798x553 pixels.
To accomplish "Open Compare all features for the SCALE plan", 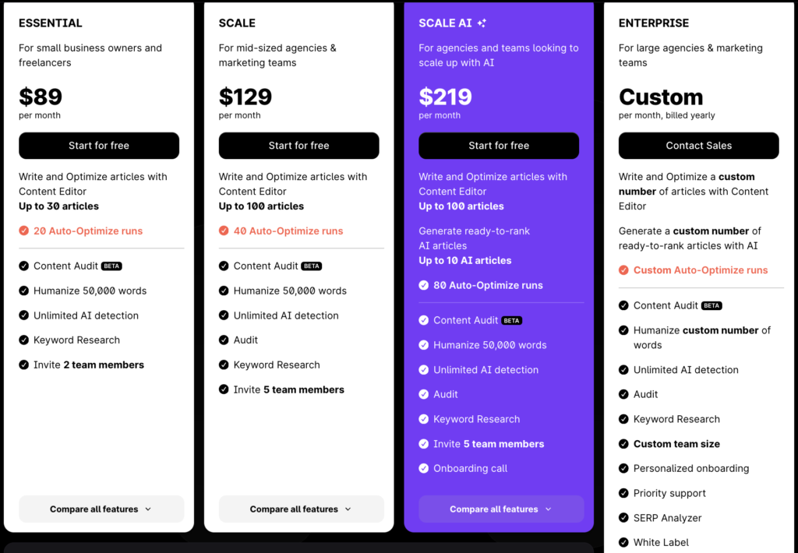I will pyautogui.click(x=300, y=509).
